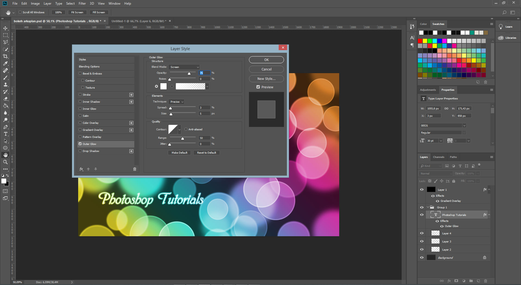Screen dimensions: 521x285
Task: Open the Filter menu
Action: coord(82,4)
